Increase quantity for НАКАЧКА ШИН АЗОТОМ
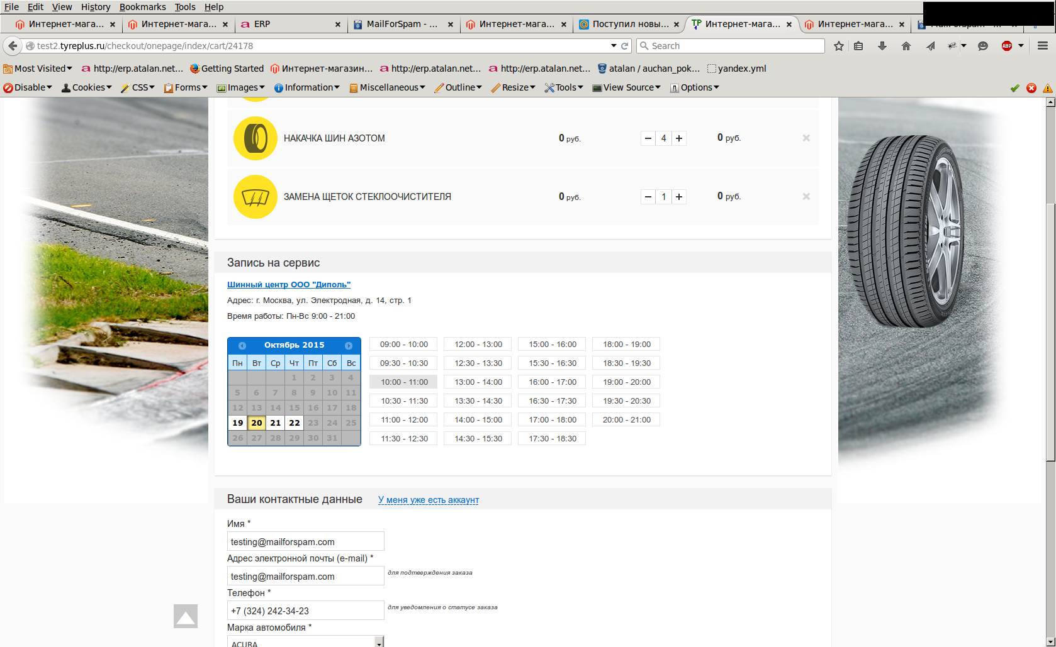The width and height of the screenshot is (1056, 647). [x=679, y=138]
